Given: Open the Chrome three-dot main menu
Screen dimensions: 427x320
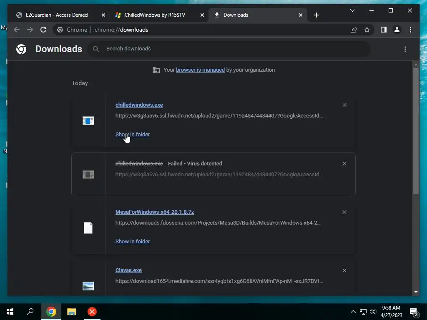Looking at the screenshot, I should pos(410,30).
